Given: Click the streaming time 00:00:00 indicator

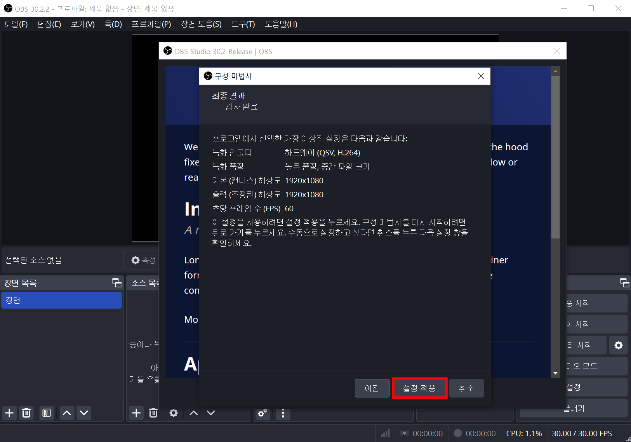Looking at the screenshot, I should [422, 433].
